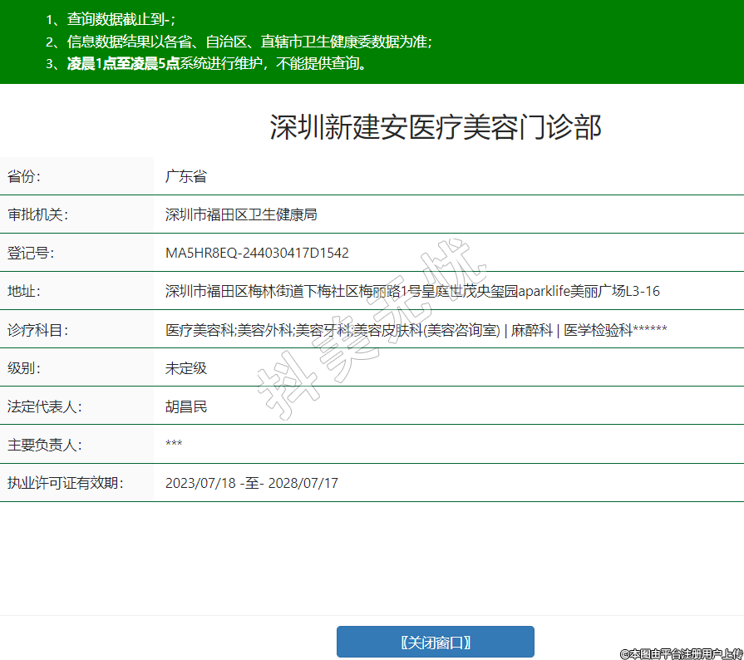744x660 pixels.
Task: Click the 登记号 row label
Action: coord(31,253)
